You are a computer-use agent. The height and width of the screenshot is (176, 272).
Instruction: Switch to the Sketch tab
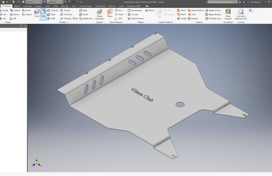point(17,6)
